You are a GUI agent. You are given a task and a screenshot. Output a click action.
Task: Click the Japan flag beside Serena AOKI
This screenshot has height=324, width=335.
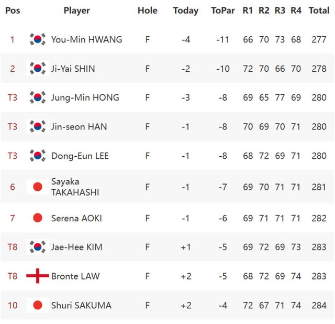click(x=37, y=218)
